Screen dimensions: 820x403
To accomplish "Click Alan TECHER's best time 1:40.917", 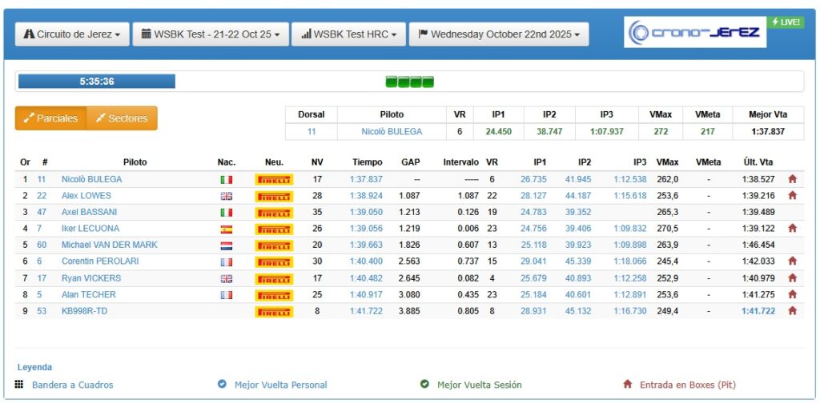I will [x=366, y=294].
